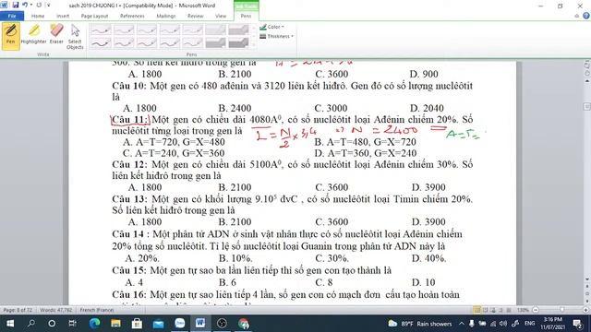The image size is (591, 332).
Task: Switch to the References tab
Action: click(x=132, y=16)
